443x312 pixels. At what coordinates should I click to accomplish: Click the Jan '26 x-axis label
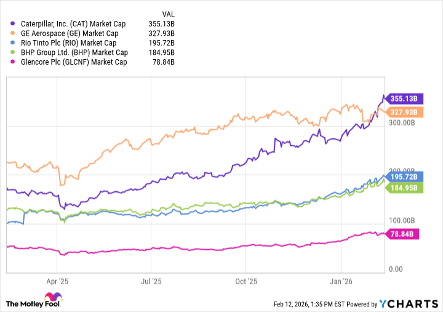pos(341,281)
